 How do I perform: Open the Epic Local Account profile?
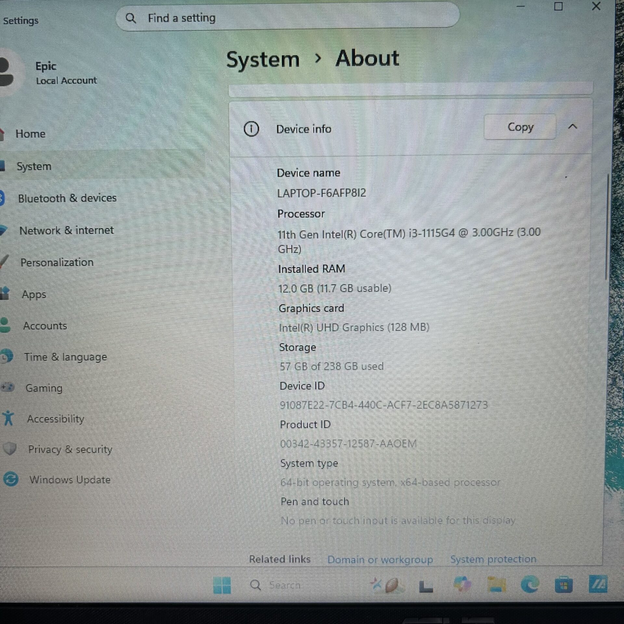(49, 73)
